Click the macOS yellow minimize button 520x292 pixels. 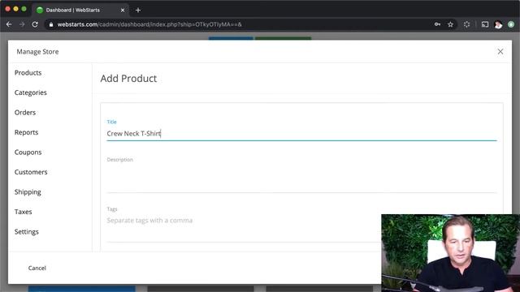15,9
